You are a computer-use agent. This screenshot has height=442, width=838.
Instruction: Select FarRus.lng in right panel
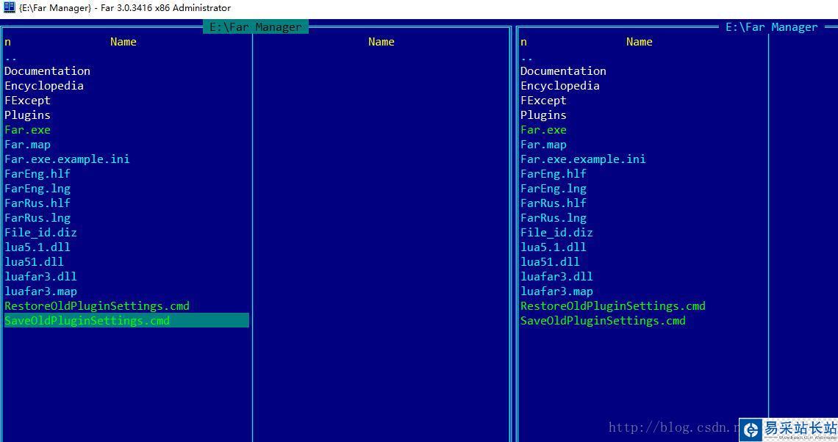click(553, 218)
